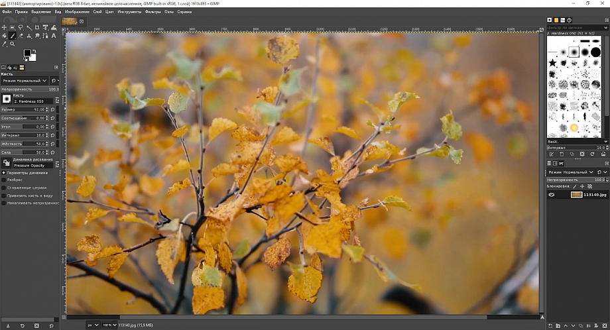Select the star-shaped brush preset

[x=552, y=63]
